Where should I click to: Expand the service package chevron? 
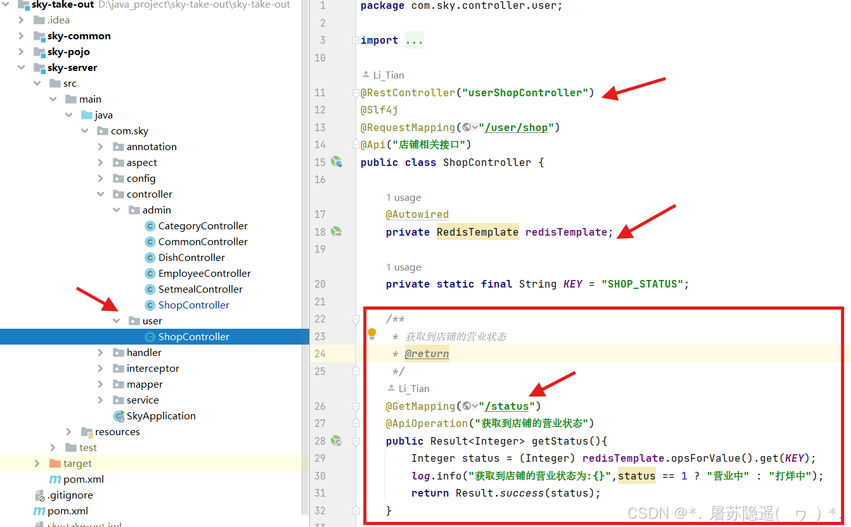(x=101, y=400)
